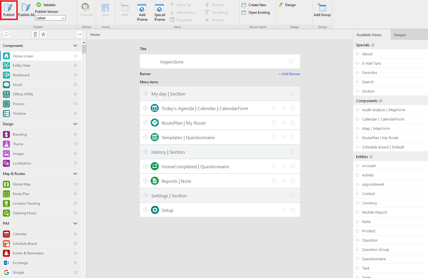The width and height of the screenshot is (428, 278).
Task: Click the Publish icon in the ribbon
Action: [x=9, y=10]
